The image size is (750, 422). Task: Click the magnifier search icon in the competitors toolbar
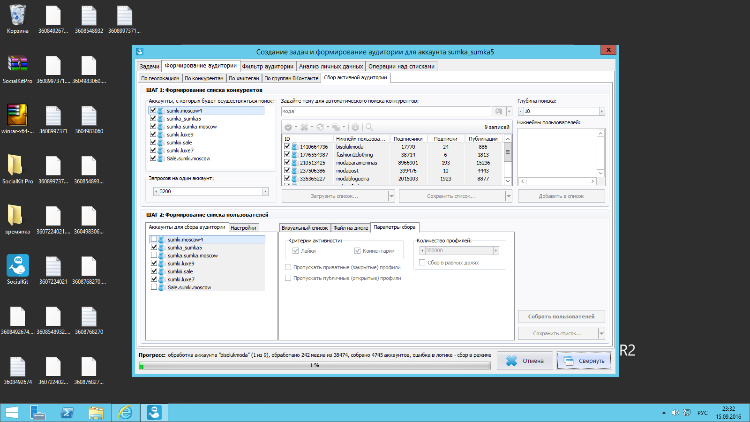[x=369, y=127]
